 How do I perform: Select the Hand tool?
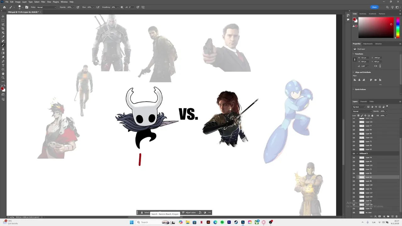click(3, 73)
